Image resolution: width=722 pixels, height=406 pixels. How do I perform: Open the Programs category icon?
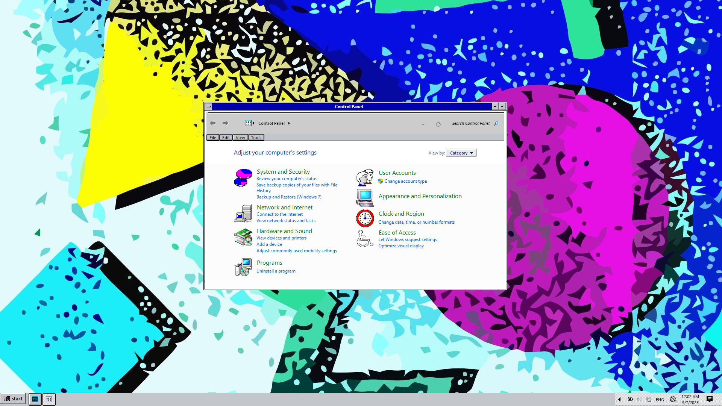[243, 267]
